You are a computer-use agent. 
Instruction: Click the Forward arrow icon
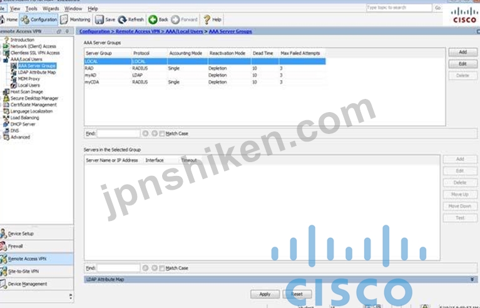pyautogui.click(x=175, y=19)
